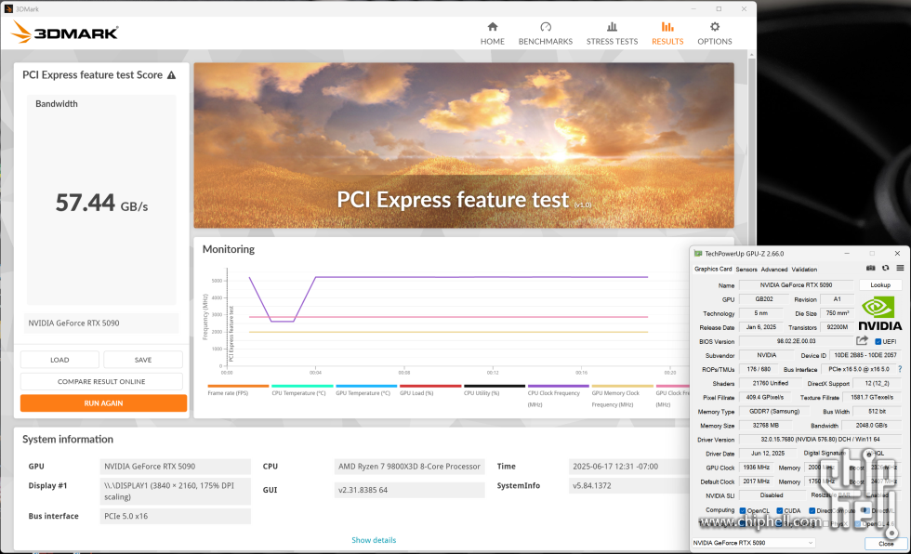Viewport: 911px width, 554px height.
Task: Toggle the UEFI checkbox
Action: pyautogui.click(x=878, y=341)
